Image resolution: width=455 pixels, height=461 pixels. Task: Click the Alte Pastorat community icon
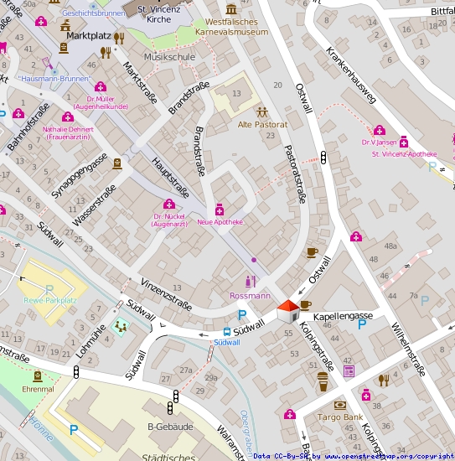coord(261,112)
